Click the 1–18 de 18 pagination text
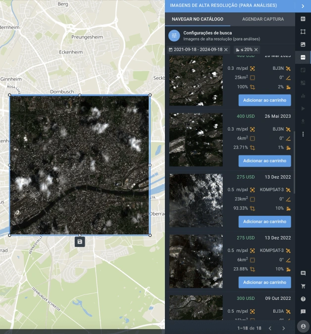 point(249,328)
